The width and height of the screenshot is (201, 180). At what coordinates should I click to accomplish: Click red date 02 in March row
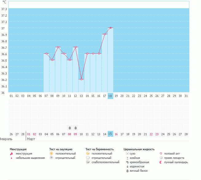tap(34, 134)
